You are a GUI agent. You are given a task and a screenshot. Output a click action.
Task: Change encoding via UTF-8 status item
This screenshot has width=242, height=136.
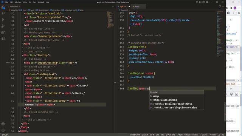pyautogui.click(x=152, y=135)
